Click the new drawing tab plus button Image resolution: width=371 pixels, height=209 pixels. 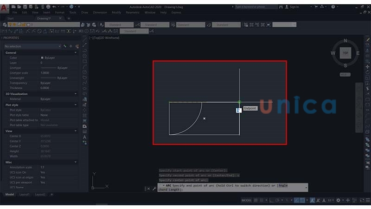click(x=69, y=19)
